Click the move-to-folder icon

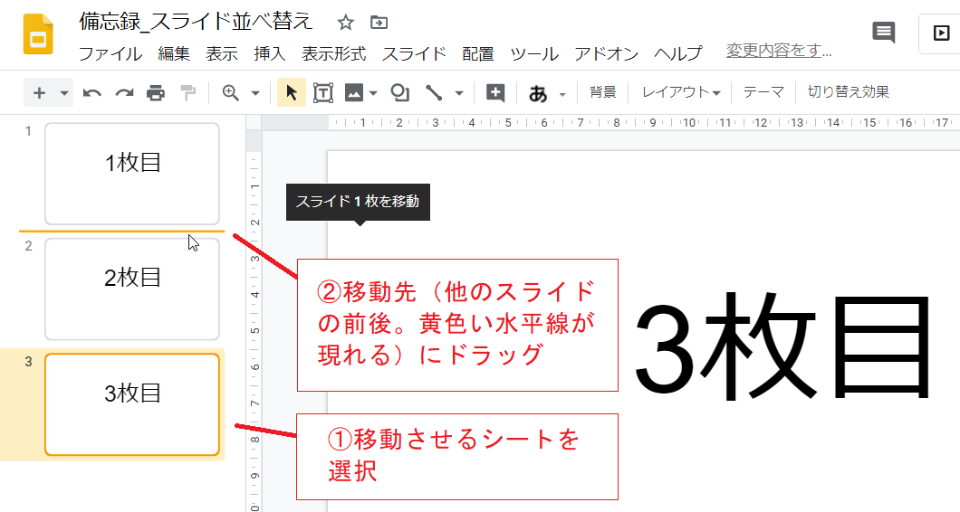pyautogui.click(x=379, y=23)
